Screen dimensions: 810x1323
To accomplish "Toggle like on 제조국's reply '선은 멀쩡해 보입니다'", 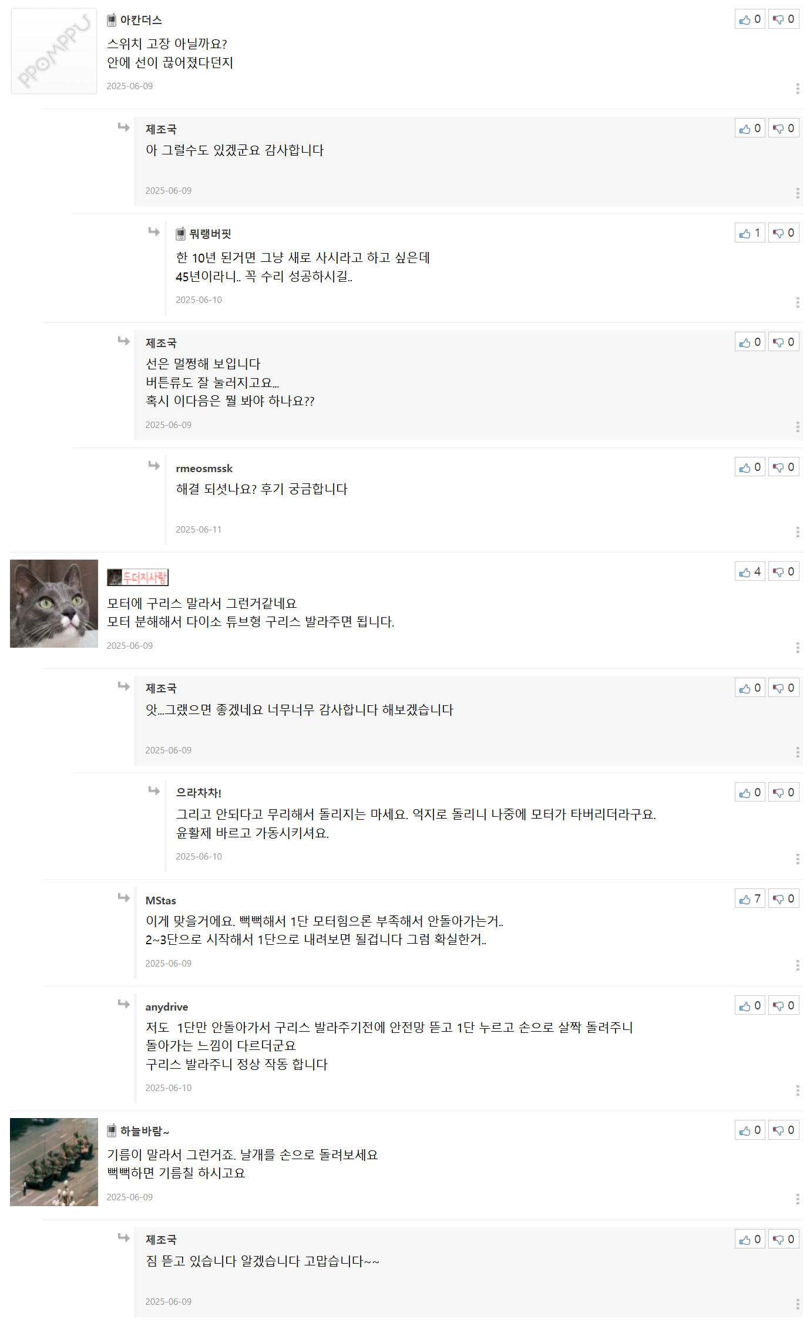I will click(750, 342).
